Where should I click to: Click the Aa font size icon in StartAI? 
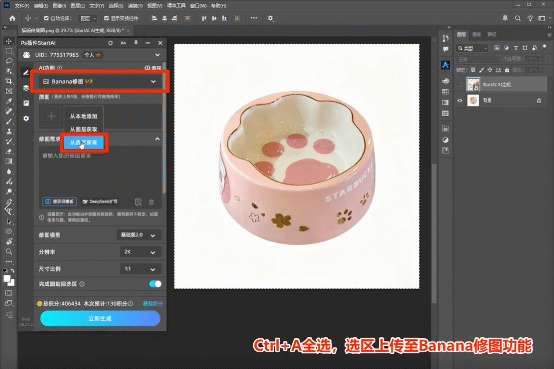(x=123, y=43)
